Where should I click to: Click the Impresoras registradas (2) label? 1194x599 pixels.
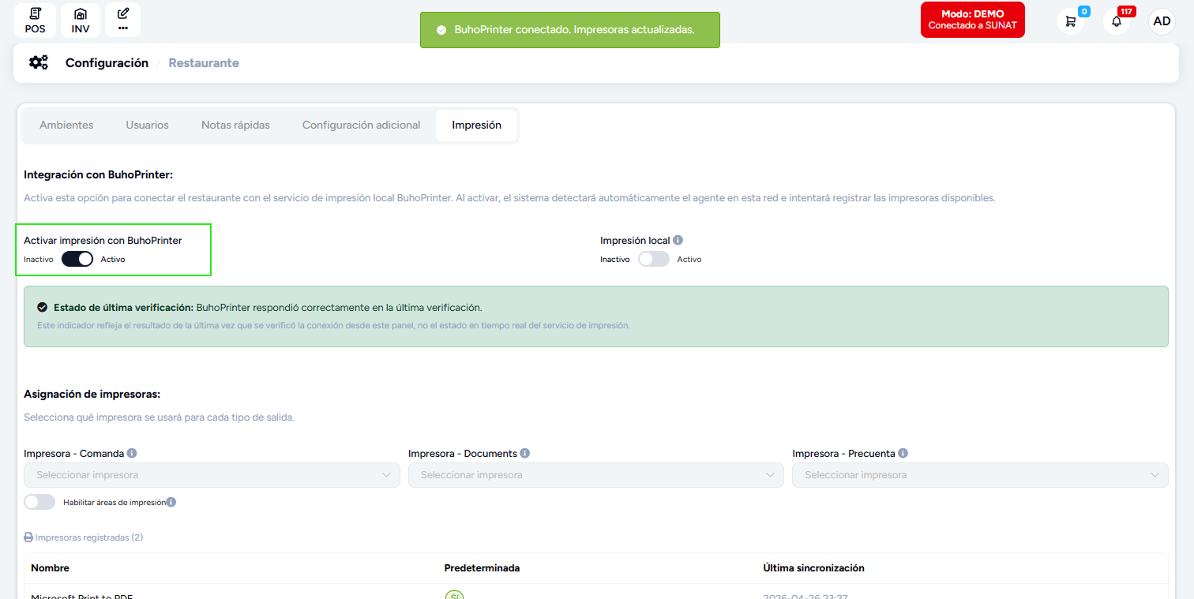point(89,537)
